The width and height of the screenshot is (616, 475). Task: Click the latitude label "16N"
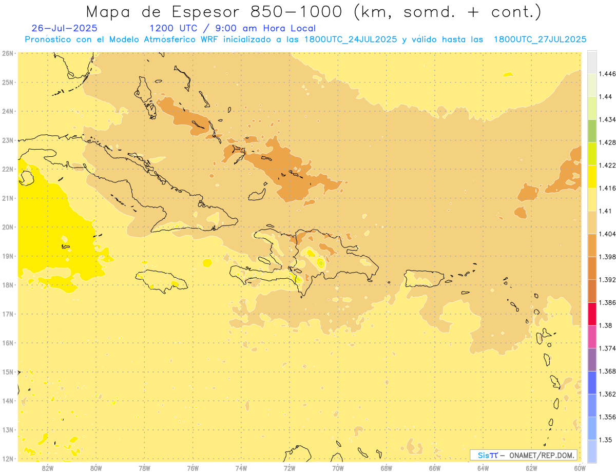(x=7, y=343)
